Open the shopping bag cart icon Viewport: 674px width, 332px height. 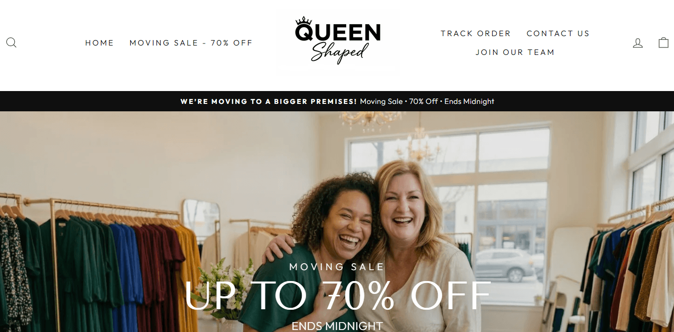(x=664, y=43)
